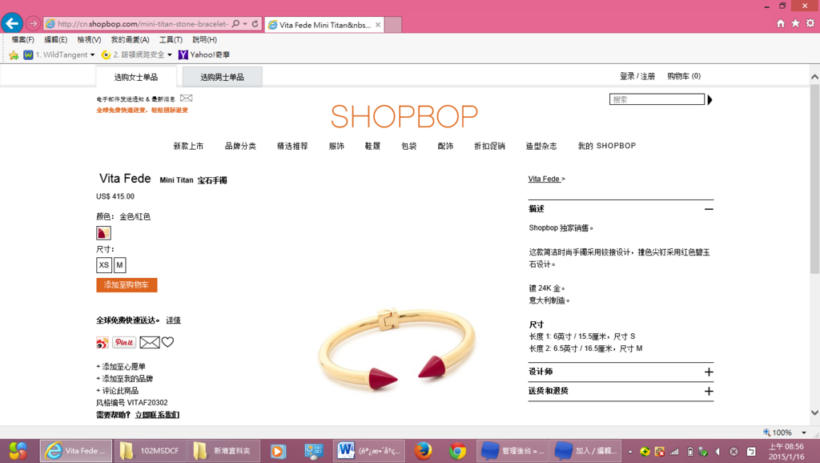This screenshot has width=820, height=463.
Task: Follow the Vita Fede breadcrumb link
Action: tap(545, 179)
